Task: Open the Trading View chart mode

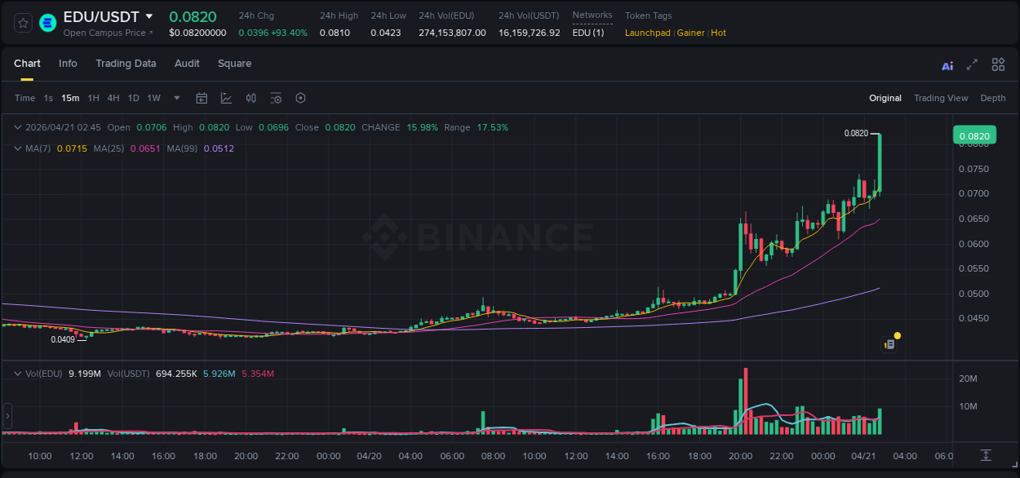Action: coord(941,98)
